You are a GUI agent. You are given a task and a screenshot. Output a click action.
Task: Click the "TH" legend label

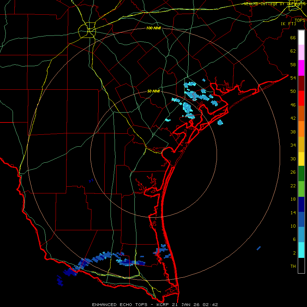coord(293,266)
